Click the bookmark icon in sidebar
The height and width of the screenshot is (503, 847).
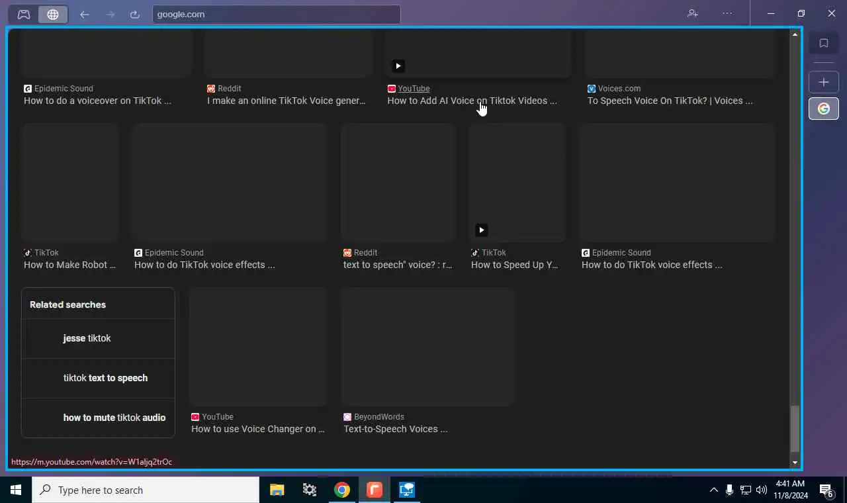[824, 43]
